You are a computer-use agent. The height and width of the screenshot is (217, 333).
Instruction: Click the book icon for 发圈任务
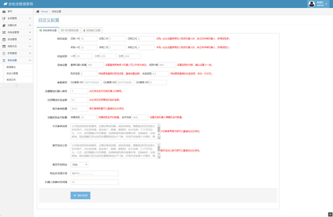pos(4,25)
